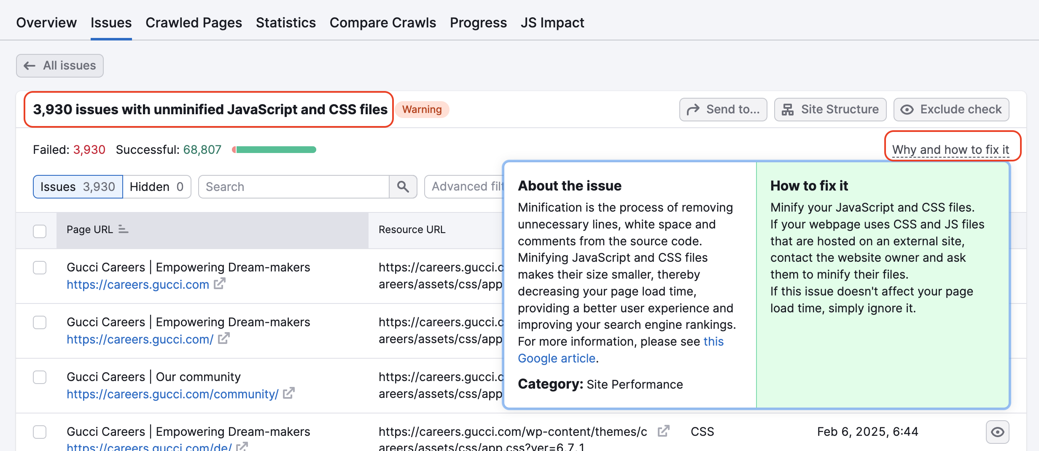This screenshot has width=1039, height=451.
Task: Open careers.gucci.com via its external link icon
Action: 219,284
